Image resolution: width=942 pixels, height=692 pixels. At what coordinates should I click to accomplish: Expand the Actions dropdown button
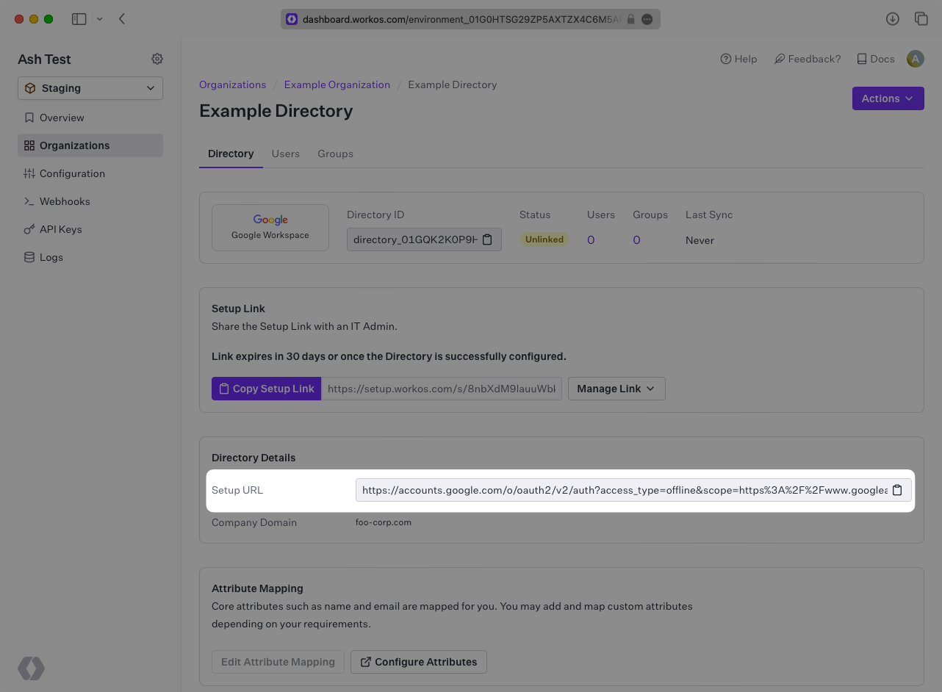pos(888,98)
